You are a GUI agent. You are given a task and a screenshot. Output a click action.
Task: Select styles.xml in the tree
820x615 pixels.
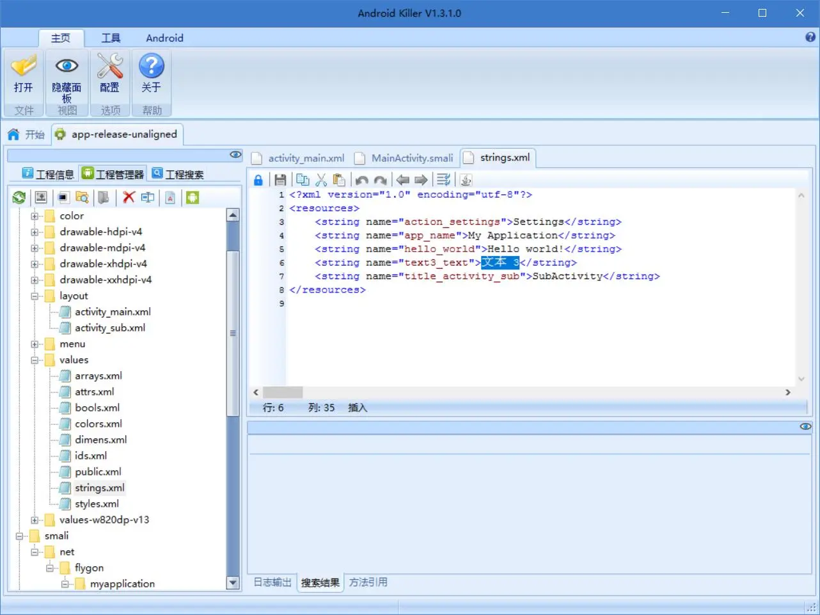(x=97, y=504)
